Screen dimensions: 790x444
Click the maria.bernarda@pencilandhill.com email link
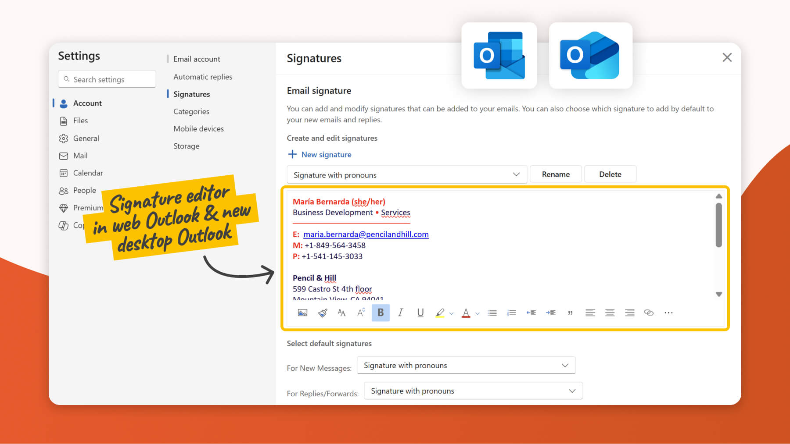pyautogui.click(x=366, y=234)
